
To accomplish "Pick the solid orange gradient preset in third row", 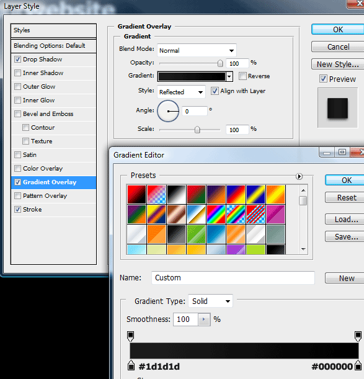I will [x=156, y=234].
